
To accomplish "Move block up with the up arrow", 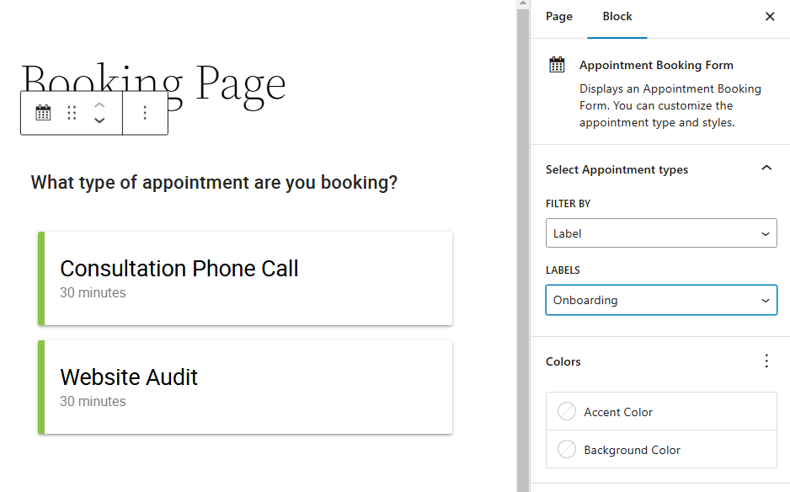I will (x=99, y=105).
